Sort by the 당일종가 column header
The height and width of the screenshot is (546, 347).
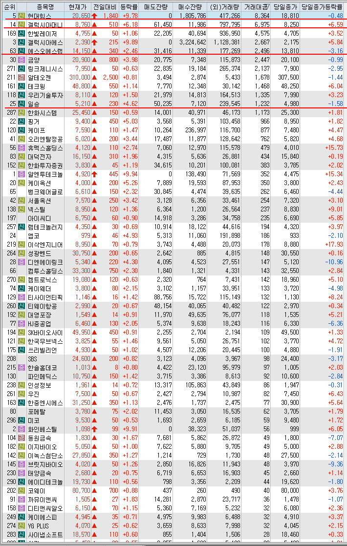click(285, 7)
